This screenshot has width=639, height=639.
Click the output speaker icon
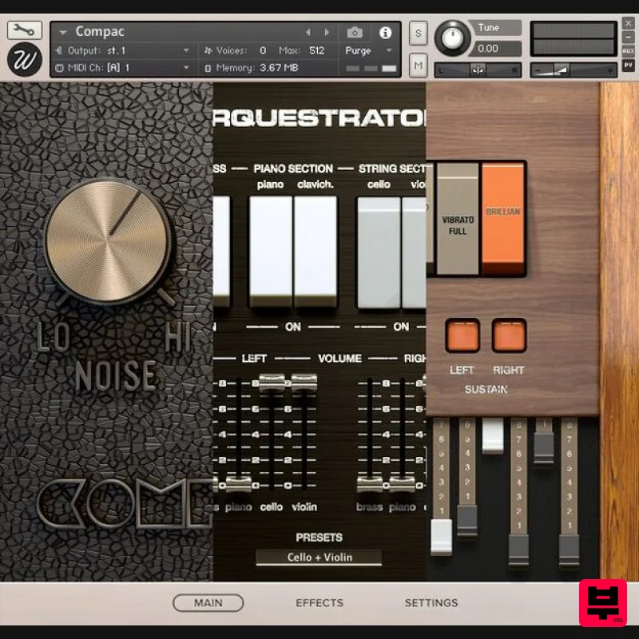pos(59,50)
